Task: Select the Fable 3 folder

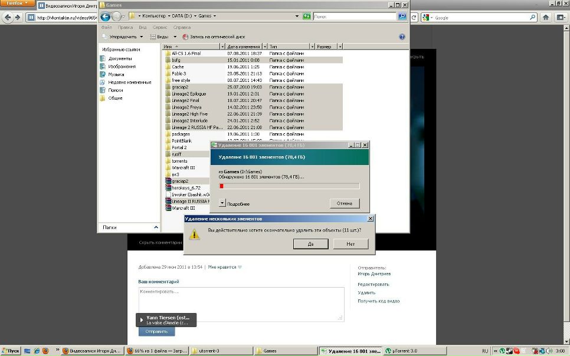Action: pyautogui.click(x=179, y=74)
